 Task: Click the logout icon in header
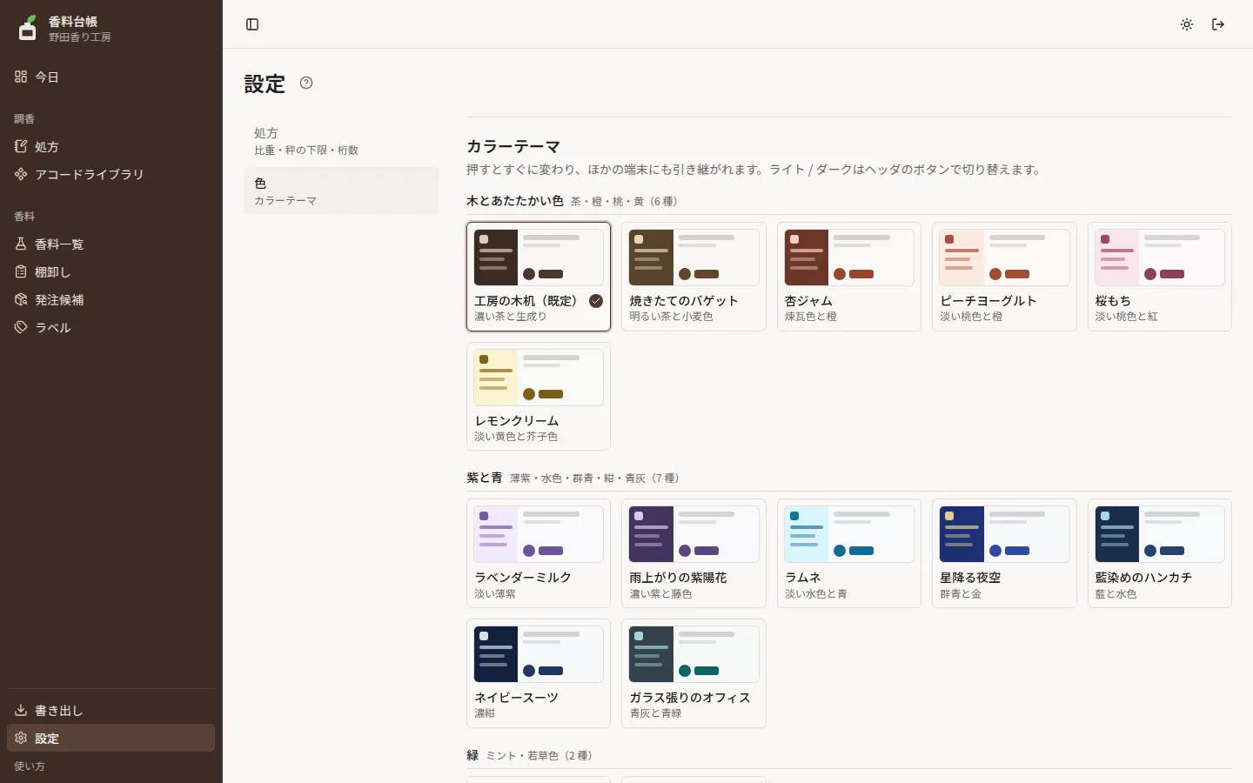[1218, 24]
